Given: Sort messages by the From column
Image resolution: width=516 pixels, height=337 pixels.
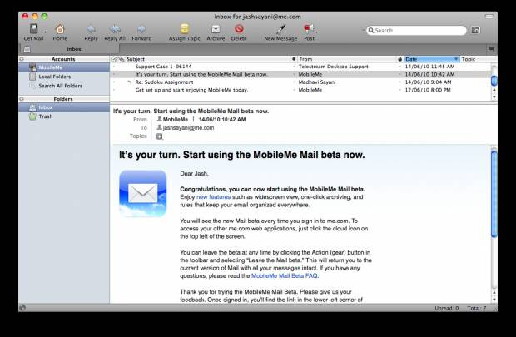Looking at the screenshot, I should [x=347, y=59].
